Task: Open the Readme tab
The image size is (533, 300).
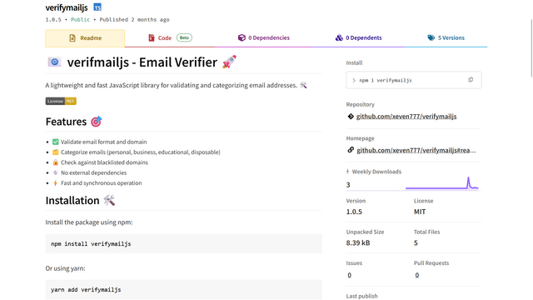Action: tap(85, 38)
